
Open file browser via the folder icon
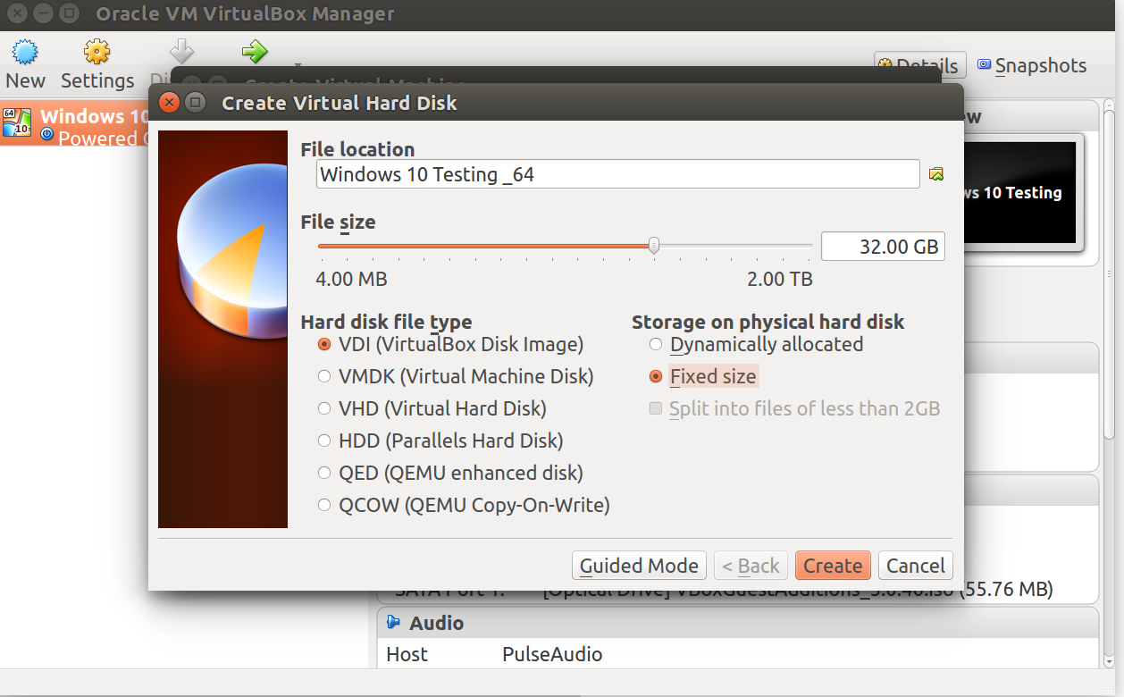(935, 173)
